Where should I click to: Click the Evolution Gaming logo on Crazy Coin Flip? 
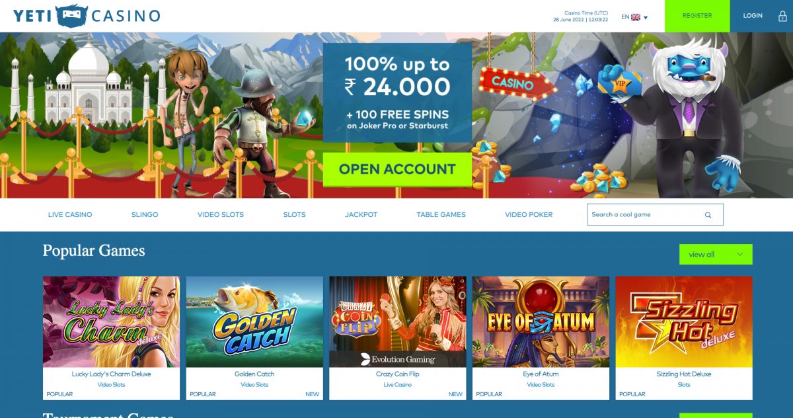click(398, 359)
